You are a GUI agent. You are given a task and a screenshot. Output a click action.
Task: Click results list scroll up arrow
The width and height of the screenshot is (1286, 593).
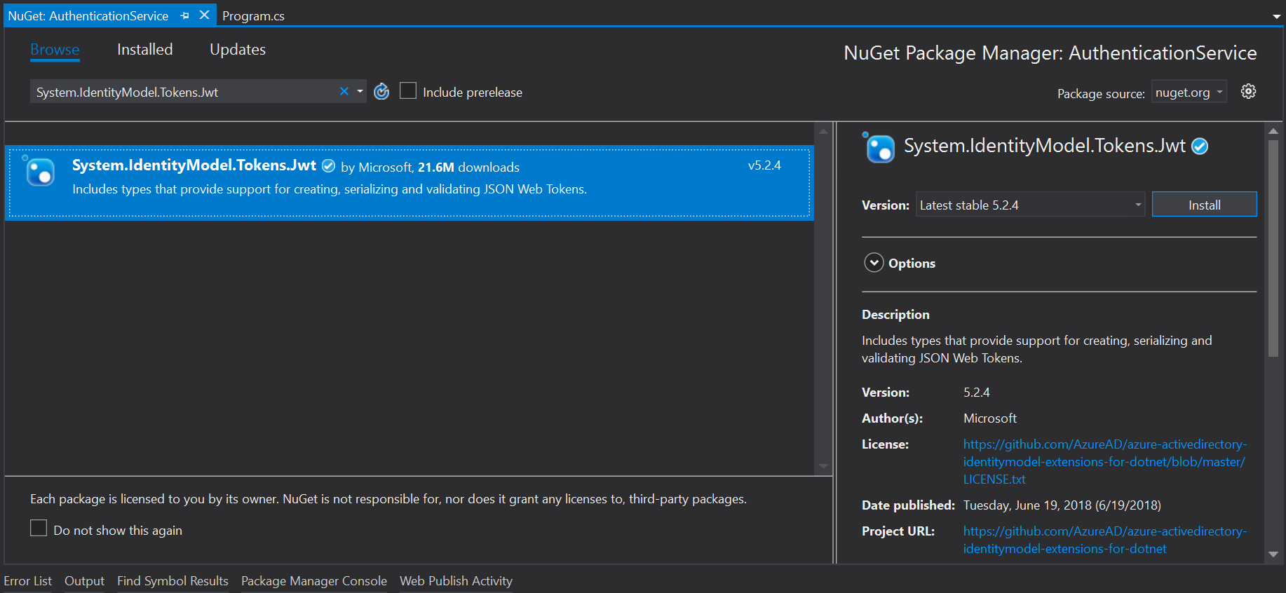click(x=823, y=131)
